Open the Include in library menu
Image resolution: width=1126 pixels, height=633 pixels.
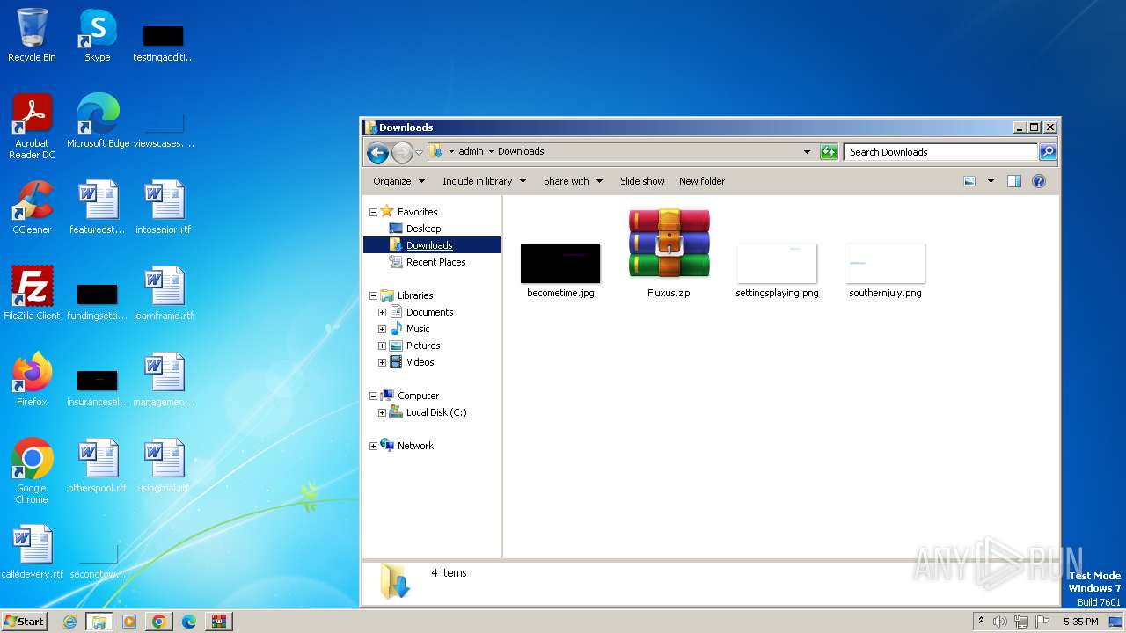[484, 181]
